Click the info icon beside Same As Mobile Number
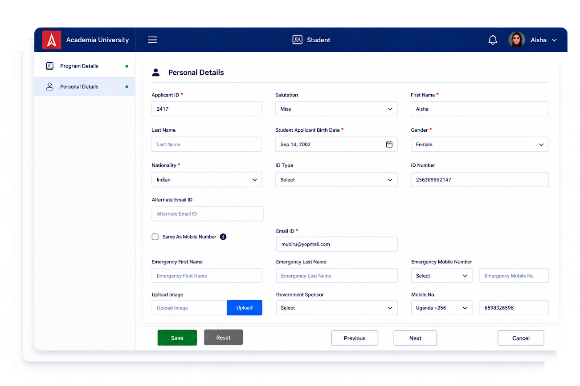 pos(223,237)
